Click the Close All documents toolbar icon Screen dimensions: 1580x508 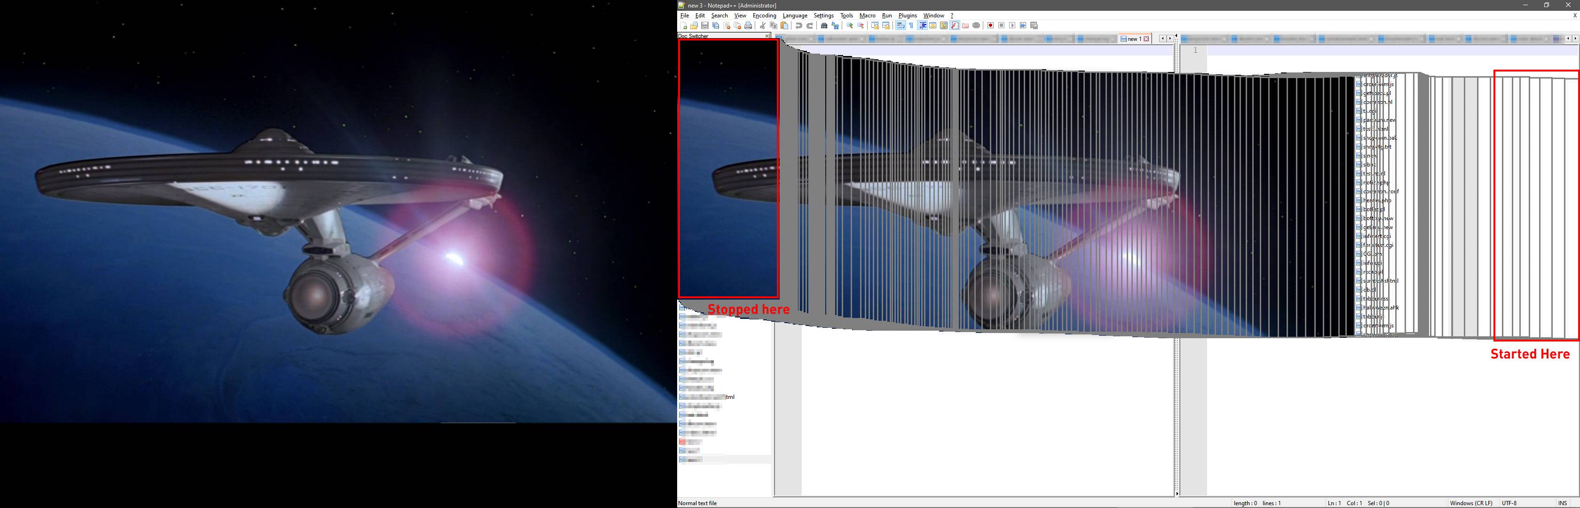tap(737, 26)
